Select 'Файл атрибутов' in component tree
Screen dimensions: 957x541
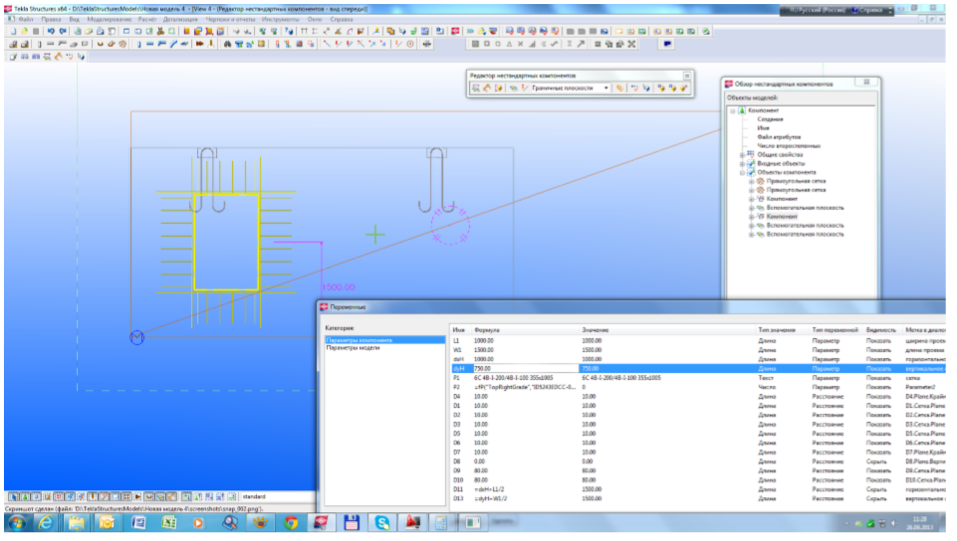click(x=779, y=136)
